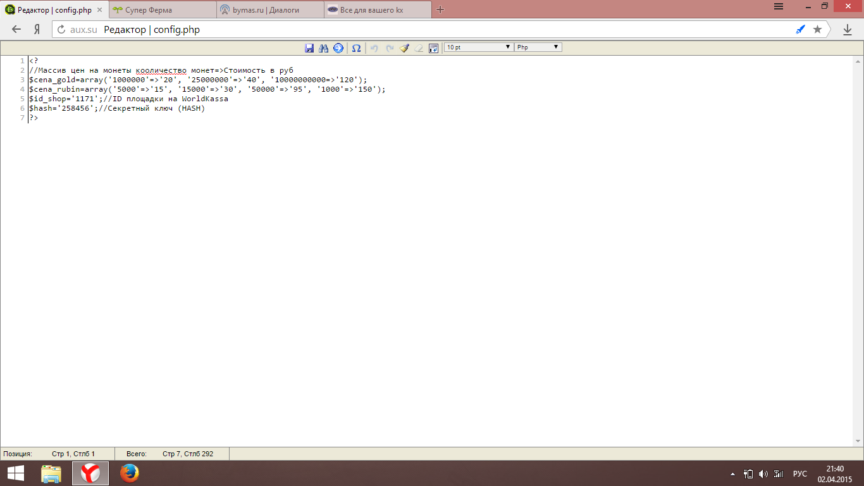Insert special character with Omega icon
Screen dimensions: 864x486
point(356,48)
